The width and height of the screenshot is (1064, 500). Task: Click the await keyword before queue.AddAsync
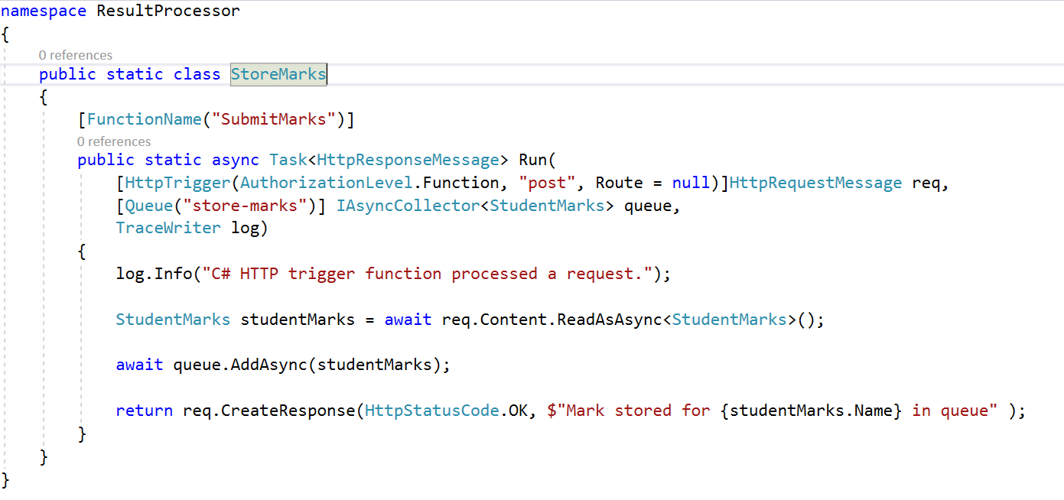point(139,364)
